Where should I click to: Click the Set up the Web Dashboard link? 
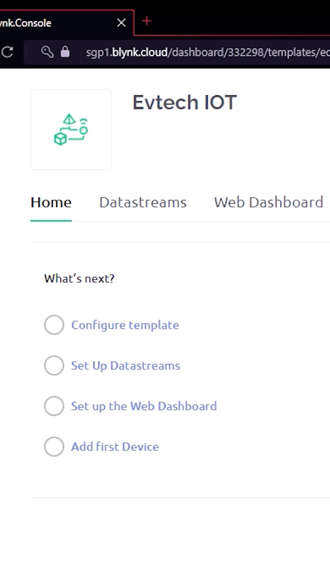pos(144,406)
